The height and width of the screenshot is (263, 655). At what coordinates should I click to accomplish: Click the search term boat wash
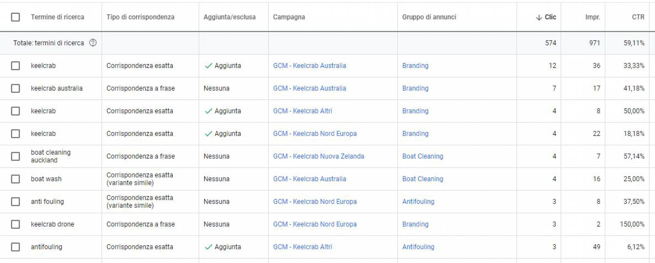click(x=46, y=179)
